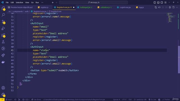Click the open changes editor action icon
This screenshot has width=180, height=101.
tap(156, 7)
